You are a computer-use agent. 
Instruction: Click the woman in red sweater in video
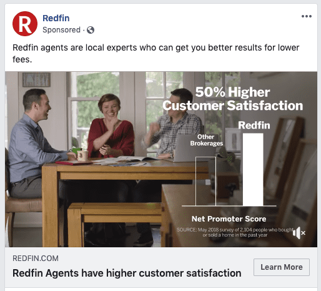pos(111,127)
